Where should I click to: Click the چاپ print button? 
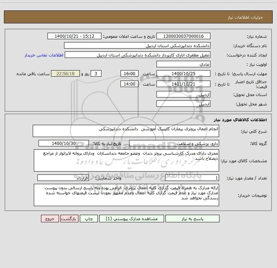click(89, 219)
